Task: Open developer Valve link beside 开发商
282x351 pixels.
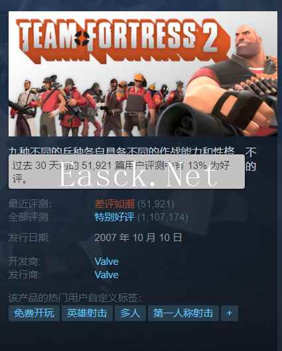Action: tap(107, 262)
